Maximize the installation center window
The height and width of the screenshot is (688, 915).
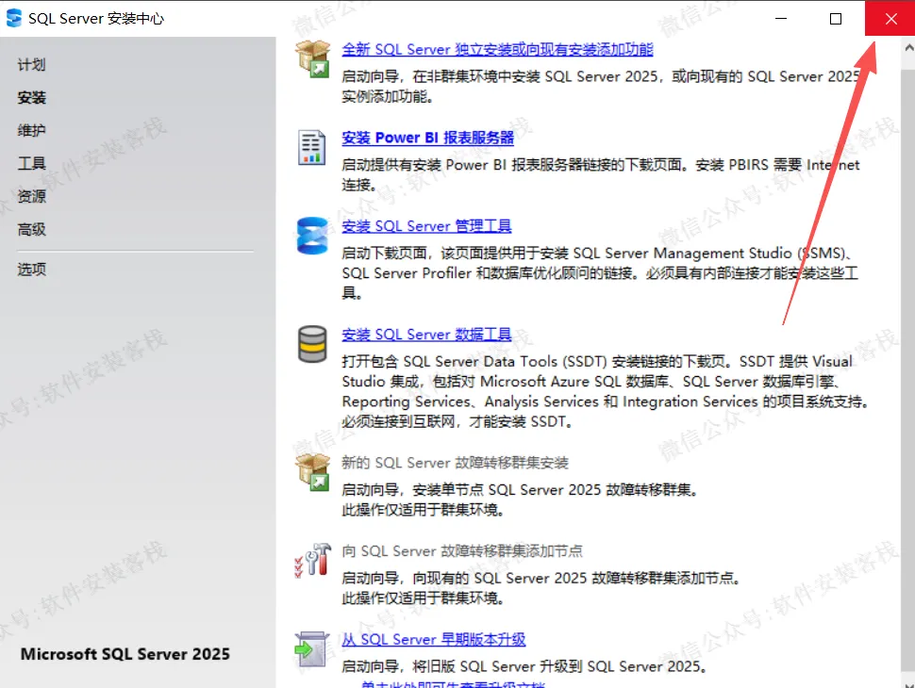point(836,19)
